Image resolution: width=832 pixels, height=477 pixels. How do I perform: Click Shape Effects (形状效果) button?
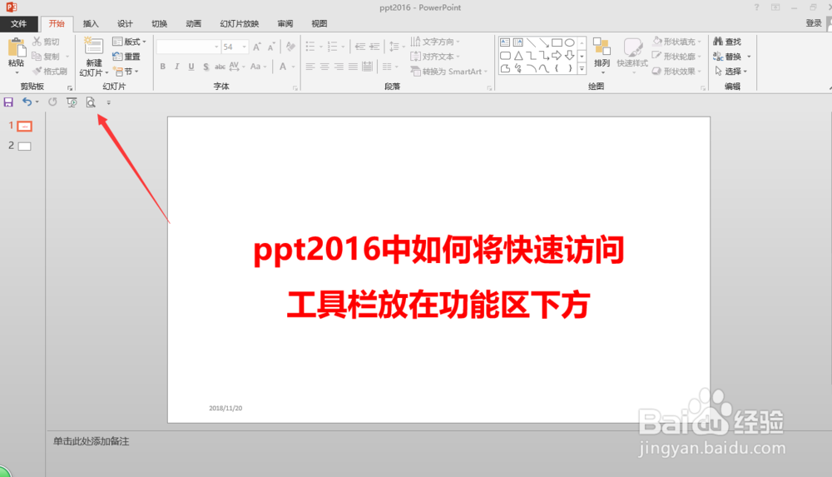(x=677, y=72)
